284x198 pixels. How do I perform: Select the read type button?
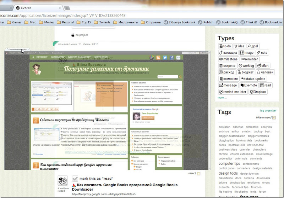(266, 85)
